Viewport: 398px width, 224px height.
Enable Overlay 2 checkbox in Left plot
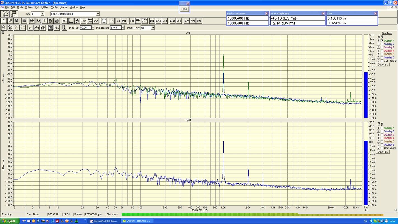coord(382,44)
